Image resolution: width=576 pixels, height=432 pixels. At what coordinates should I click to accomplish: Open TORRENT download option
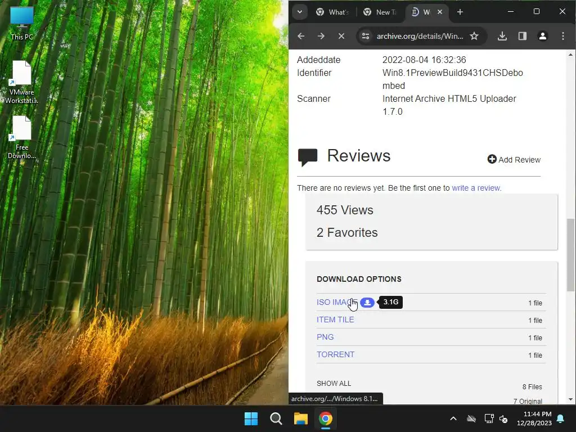[x=335, y=354]
